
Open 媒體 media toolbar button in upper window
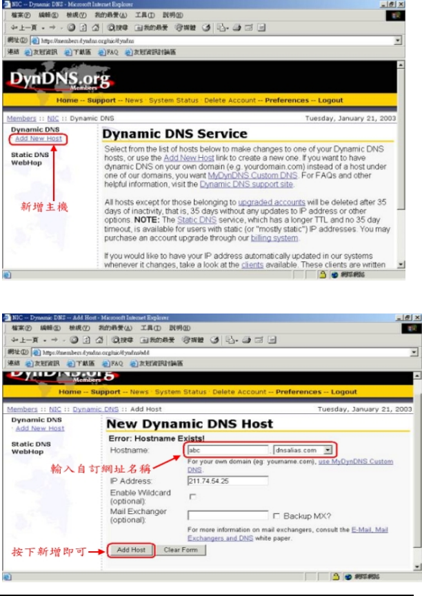[185, 28]
